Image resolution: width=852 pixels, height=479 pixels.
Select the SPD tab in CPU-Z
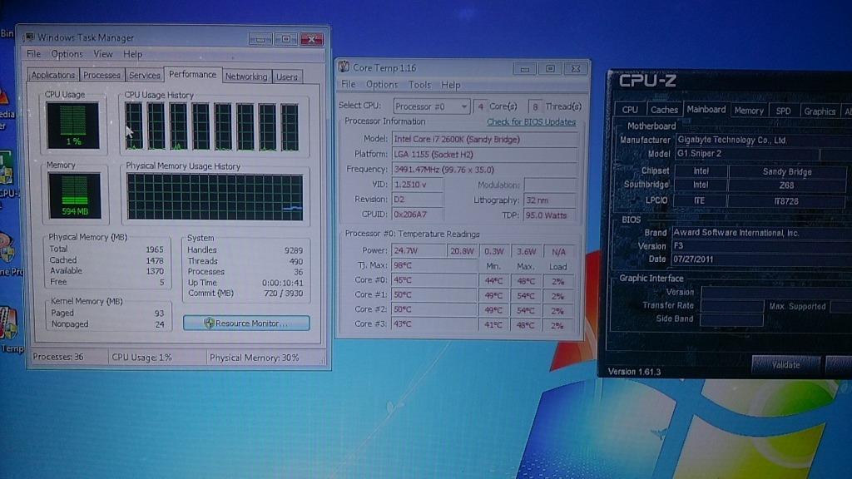(783, 110)
